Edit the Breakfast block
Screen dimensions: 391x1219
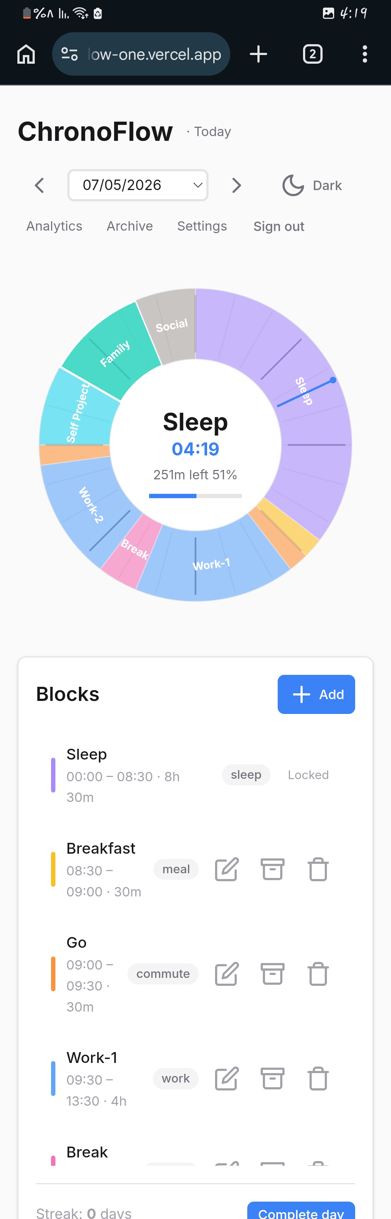point(226,869)
